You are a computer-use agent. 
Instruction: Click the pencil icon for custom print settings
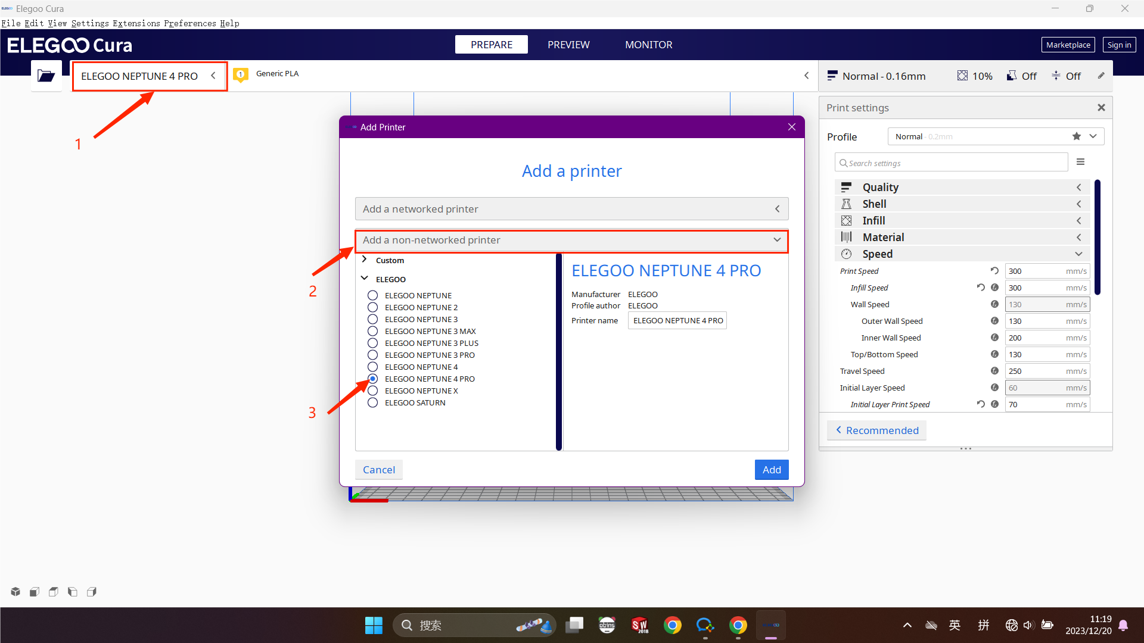click(1101, 76)
